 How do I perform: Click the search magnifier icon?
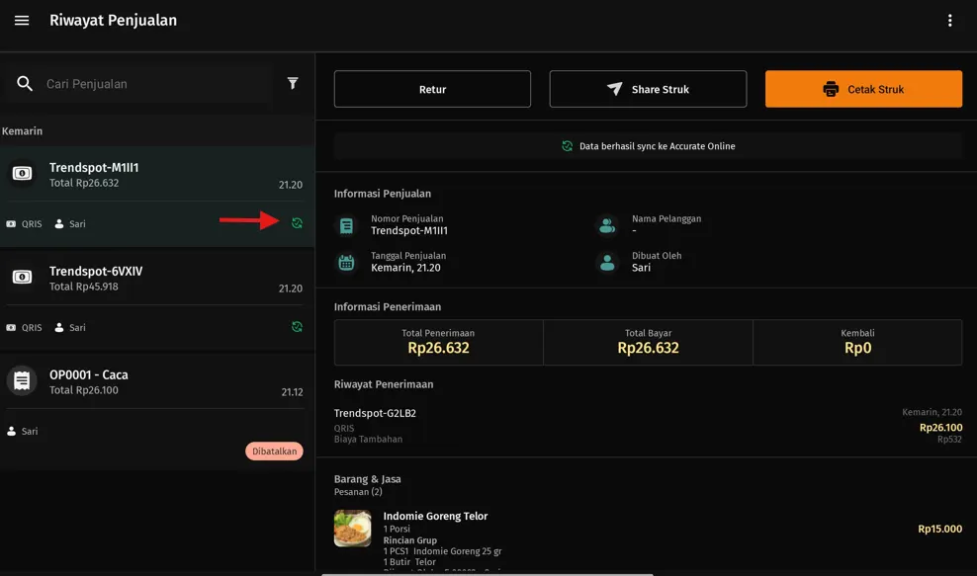[25, 84]
